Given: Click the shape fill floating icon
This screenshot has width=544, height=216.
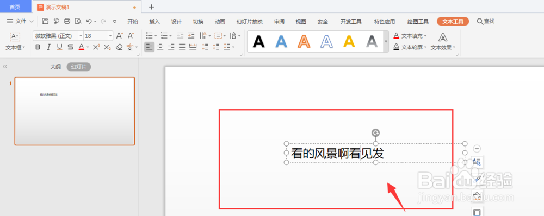Looking at the screenshot, I should tap(477, 196).
